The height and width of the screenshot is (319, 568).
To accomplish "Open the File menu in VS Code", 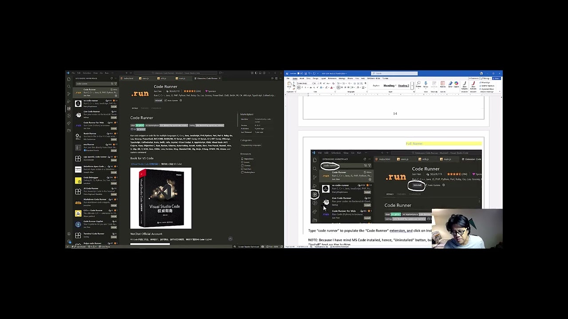I will 74,73.
